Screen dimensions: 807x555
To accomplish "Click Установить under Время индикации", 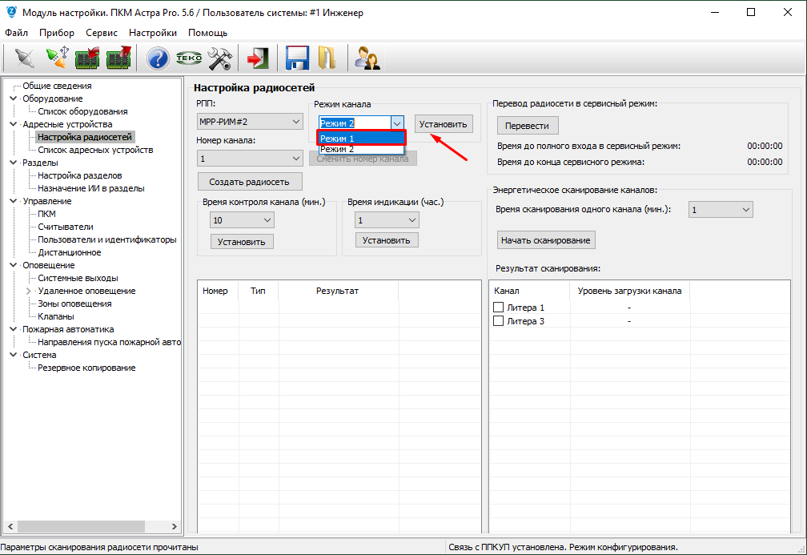I will pos(387,240).
